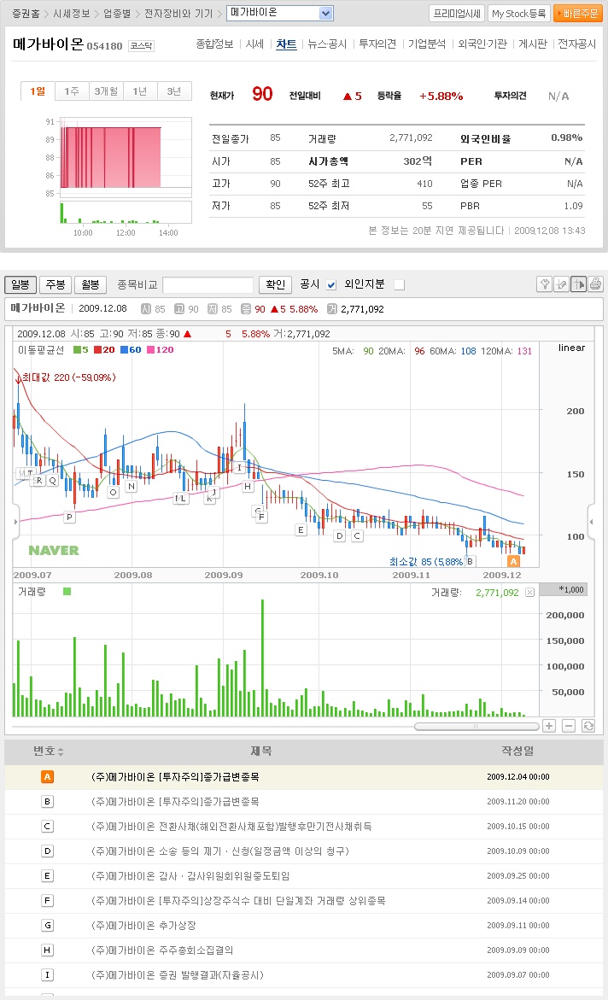Click the My Stock등록 button
The width and height of the screenshot is (608, 1000).
518,13
